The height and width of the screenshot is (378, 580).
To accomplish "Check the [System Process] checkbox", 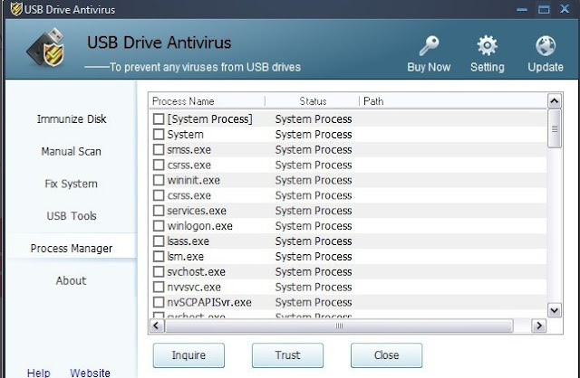I will 159,118.
